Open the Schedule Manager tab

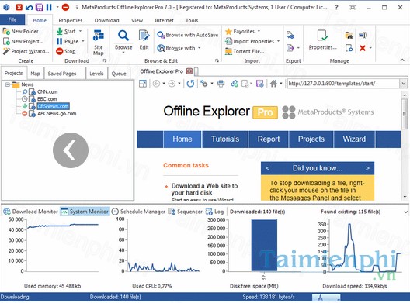(x=138, y=212)
